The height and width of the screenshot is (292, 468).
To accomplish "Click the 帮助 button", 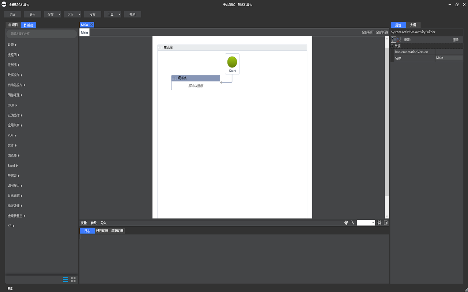I will [x=132, y=15].
